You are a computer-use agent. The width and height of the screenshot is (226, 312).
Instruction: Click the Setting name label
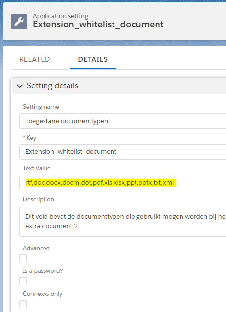(41, 107)
